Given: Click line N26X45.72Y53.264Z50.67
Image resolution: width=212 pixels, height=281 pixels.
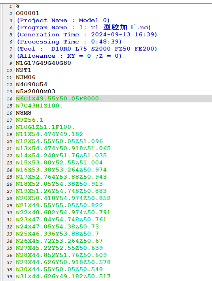Looking at the screenshot, I should pos(59,241).
